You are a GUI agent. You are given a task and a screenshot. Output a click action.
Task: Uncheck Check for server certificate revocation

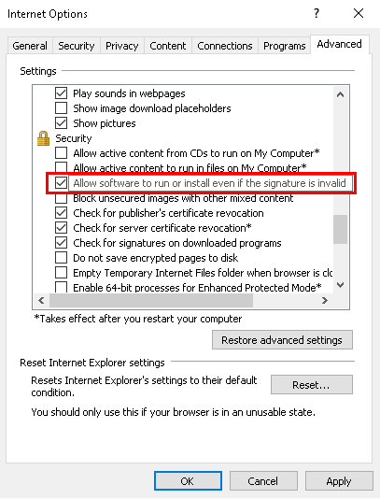61,228
